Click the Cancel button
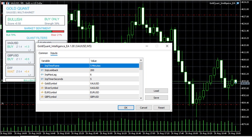Screen dimensions: 252x137 144,108
